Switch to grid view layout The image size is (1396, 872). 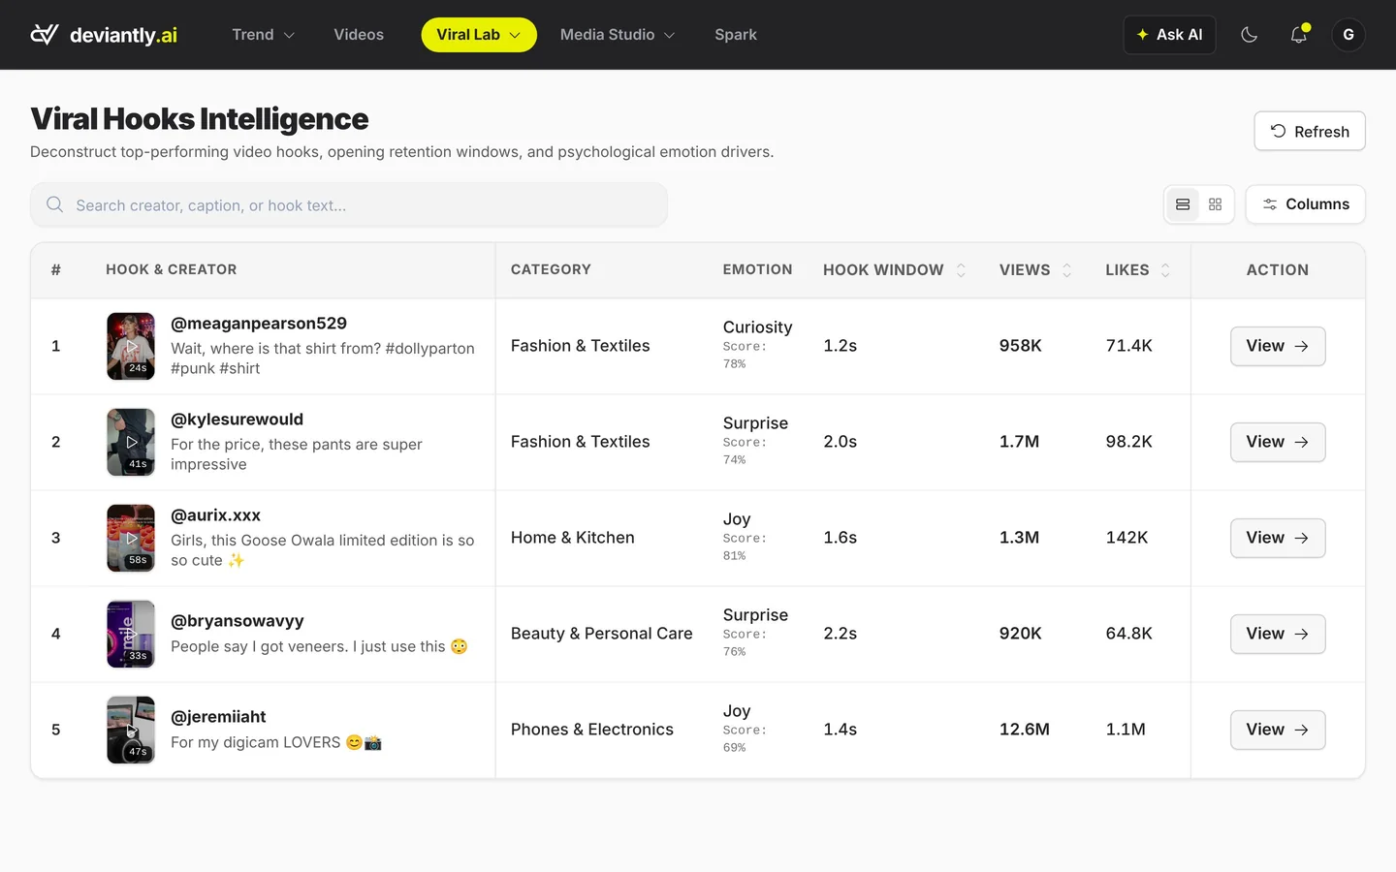click(1215, 204)
